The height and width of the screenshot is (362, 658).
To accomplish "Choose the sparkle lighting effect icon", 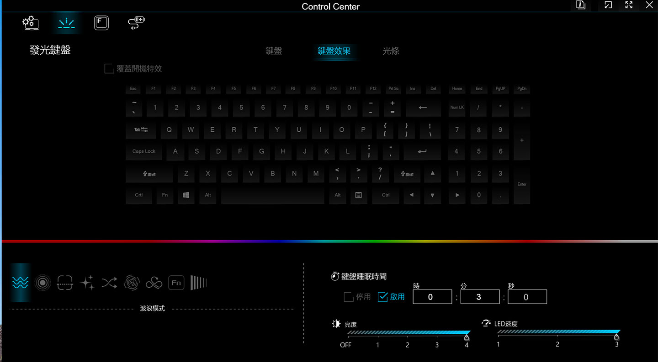I will click(x=87, y=283).
